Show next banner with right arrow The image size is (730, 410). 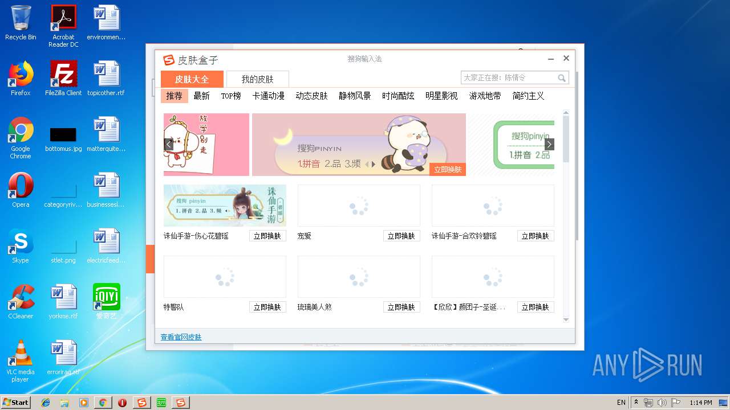(549, 145)
